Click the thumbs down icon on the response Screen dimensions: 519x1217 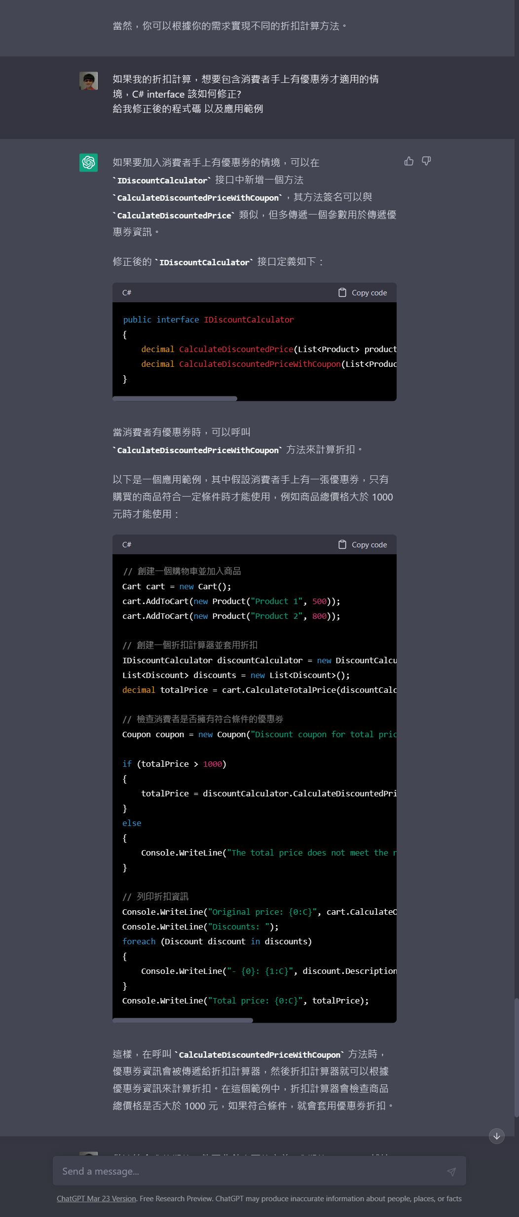(426, 161)
